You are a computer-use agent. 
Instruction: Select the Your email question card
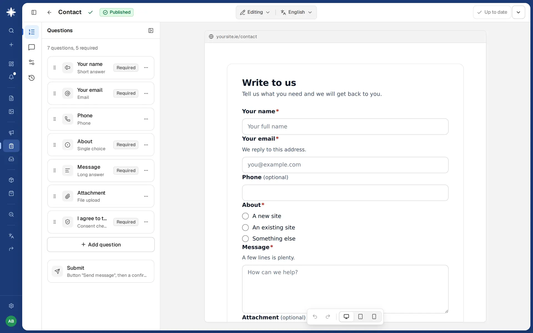101,93
